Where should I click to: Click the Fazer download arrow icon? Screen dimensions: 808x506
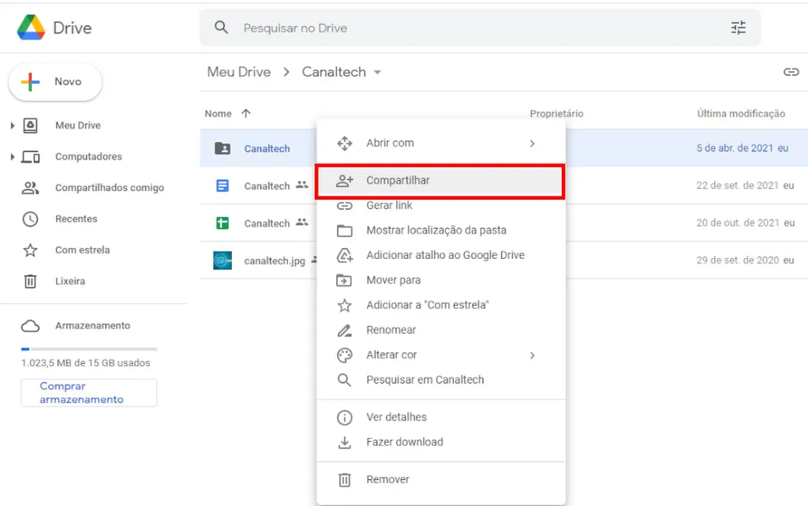tap(344, 442)
